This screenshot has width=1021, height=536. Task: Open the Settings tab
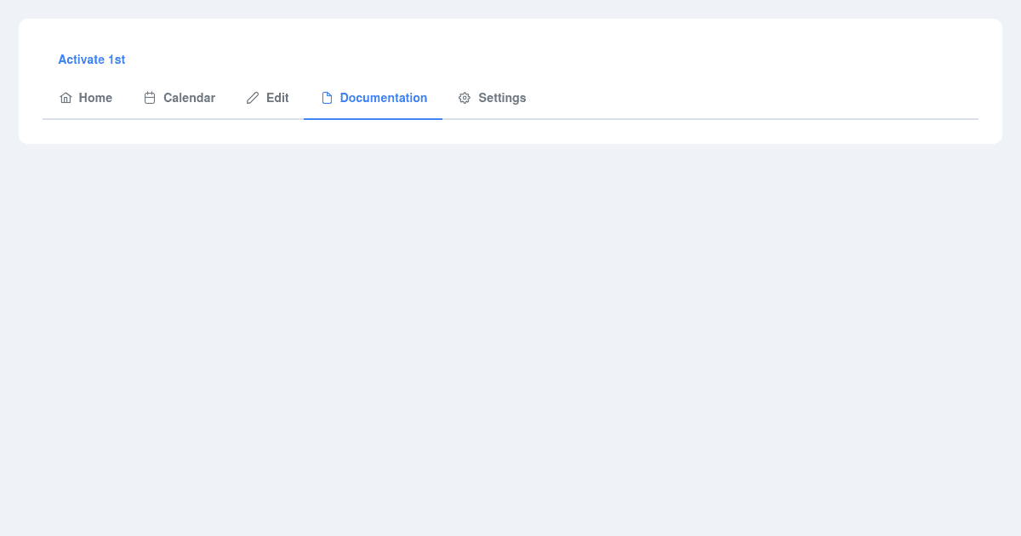[492, 98]
